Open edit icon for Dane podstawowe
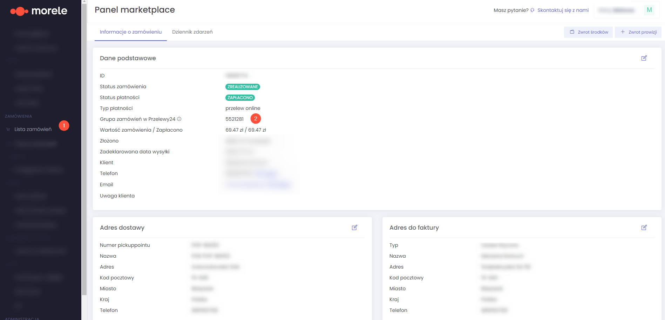 pos(644,58)
